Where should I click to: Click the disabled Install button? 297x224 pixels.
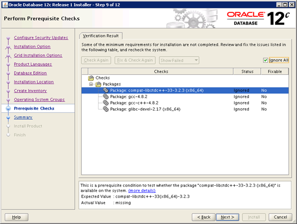pyautogui.click(x=254, y=217)
